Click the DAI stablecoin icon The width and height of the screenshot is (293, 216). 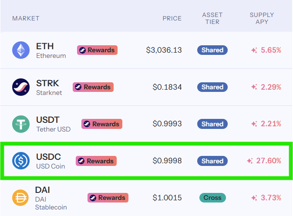(20, 198)
